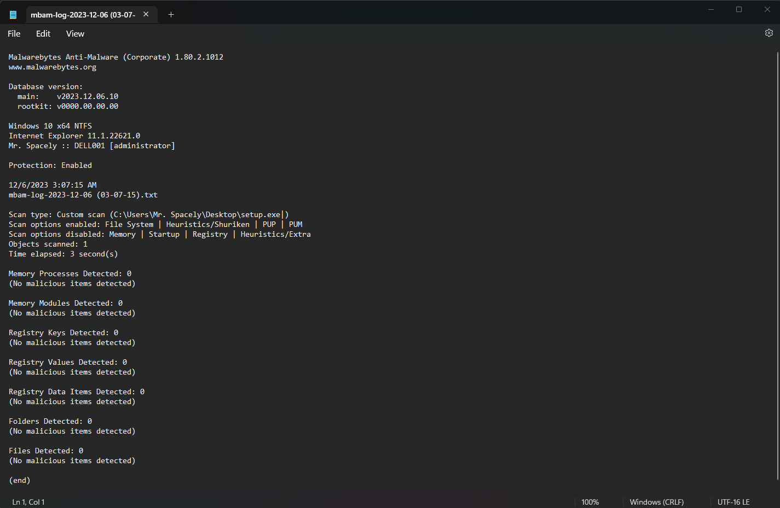Click the 'Scan options enabled' line

click(155, 225)
